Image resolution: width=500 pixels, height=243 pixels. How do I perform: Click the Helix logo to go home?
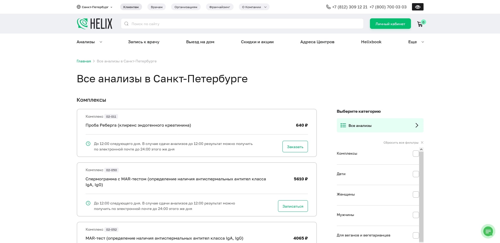point(94,24)
